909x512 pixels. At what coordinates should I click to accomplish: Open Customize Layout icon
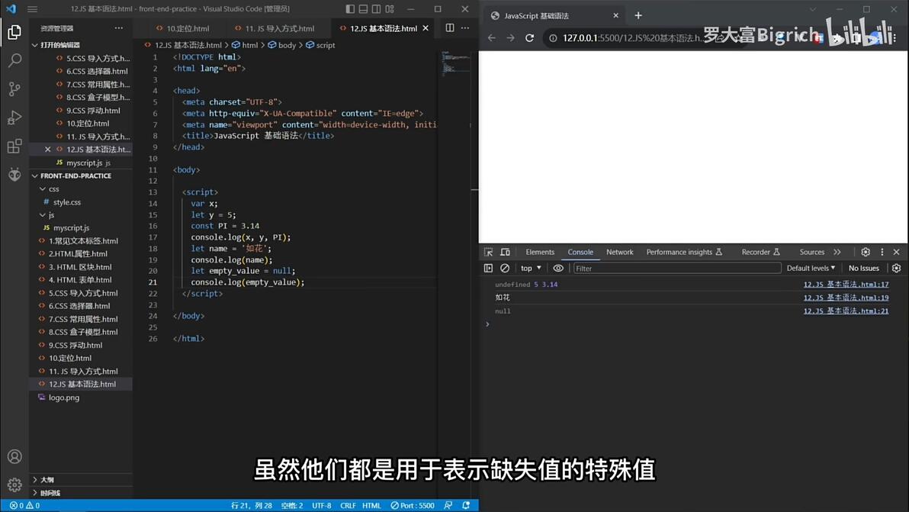390,8
